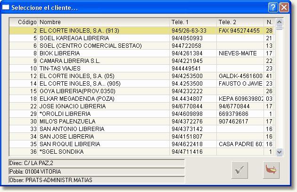Screen dimensions: 297x192
Task: Select MILO'S PALENZUELA client
Action: pyautogui.click(x=142, y=121)
